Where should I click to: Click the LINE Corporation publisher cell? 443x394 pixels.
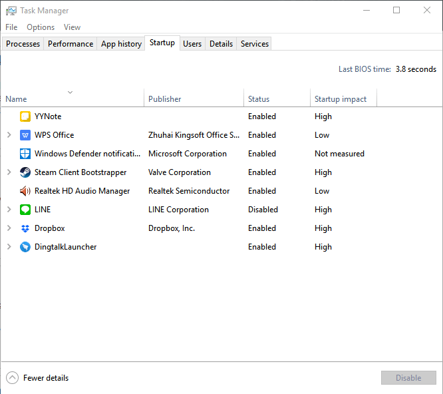[x=178, y=210]
